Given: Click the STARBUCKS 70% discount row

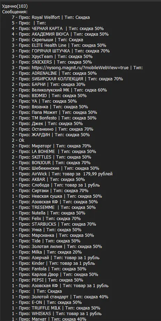Looking at the screenshot, I should [x=54, y=224].
